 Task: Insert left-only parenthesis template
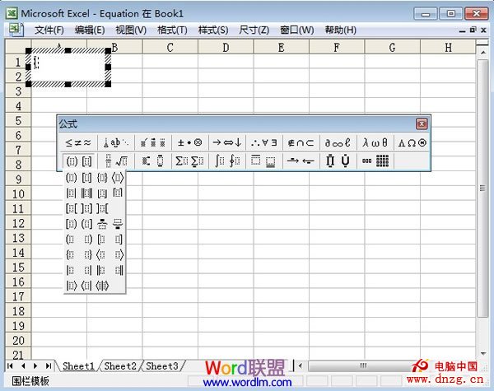point(71,240)
